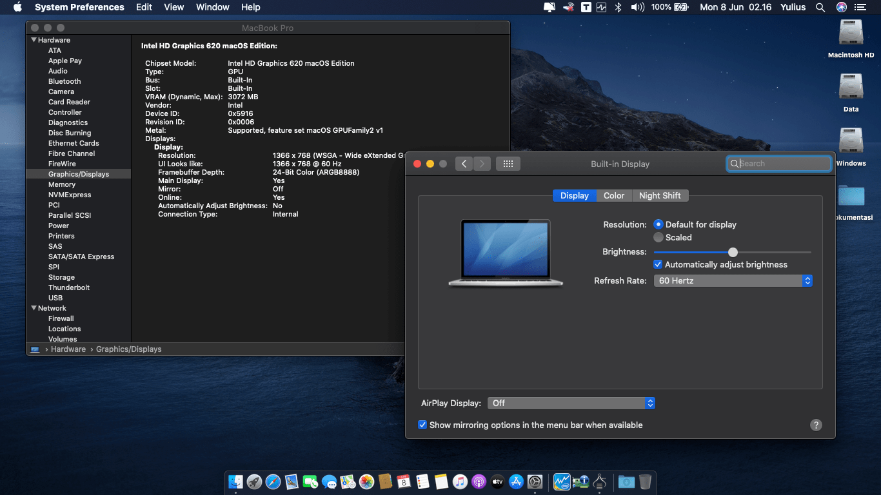The width and height of the screenshot is (881, 495).
Task: Click System Information chip icon in dock
Action: (x=599, y=481)
